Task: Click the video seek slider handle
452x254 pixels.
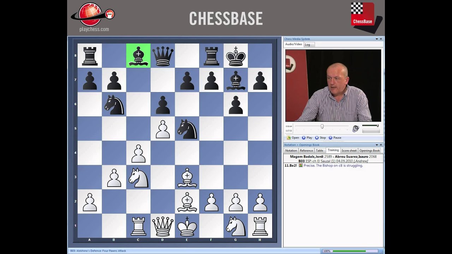Action: click(x=322, y=126)
